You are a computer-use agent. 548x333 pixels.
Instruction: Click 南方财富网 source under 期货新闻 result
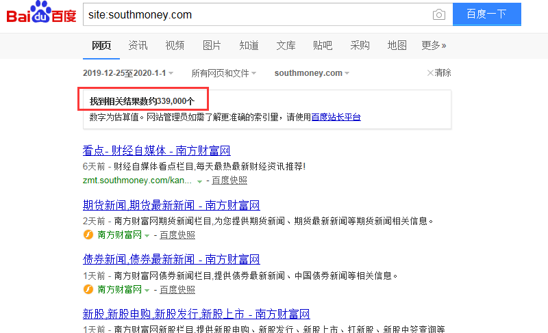pos(119,235)
